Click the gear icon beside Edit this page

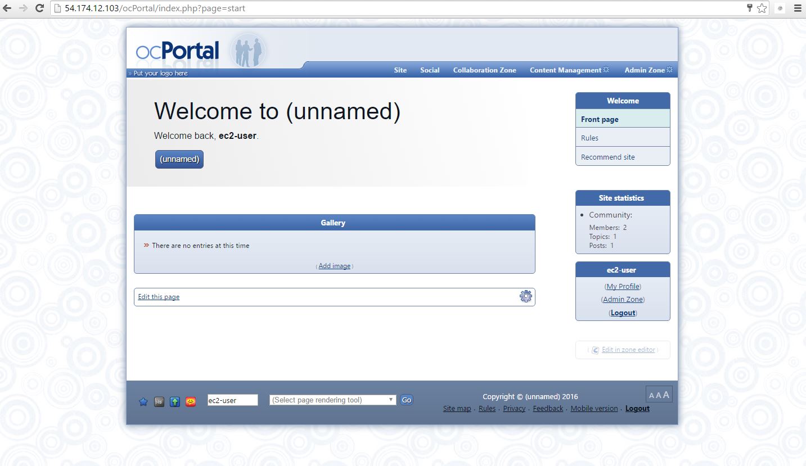click(525, 296)
